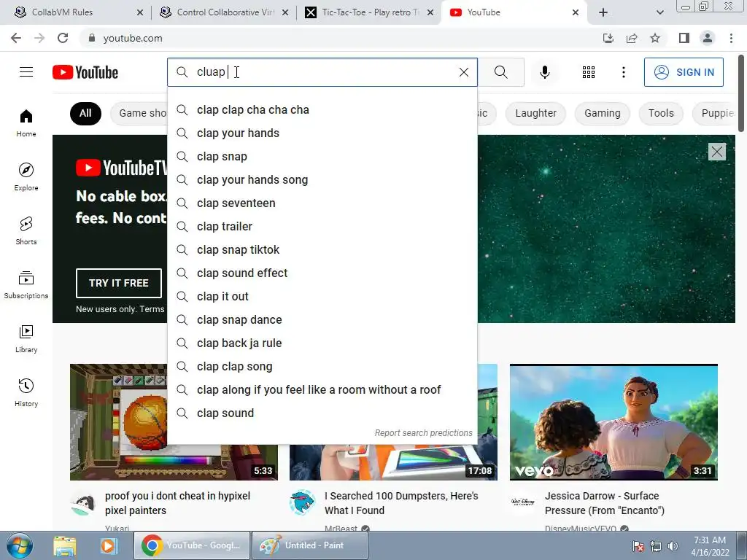The image size is (747, 560).
Task: Reload the page with the refresh icon
Action: click(x=63, y=38)
